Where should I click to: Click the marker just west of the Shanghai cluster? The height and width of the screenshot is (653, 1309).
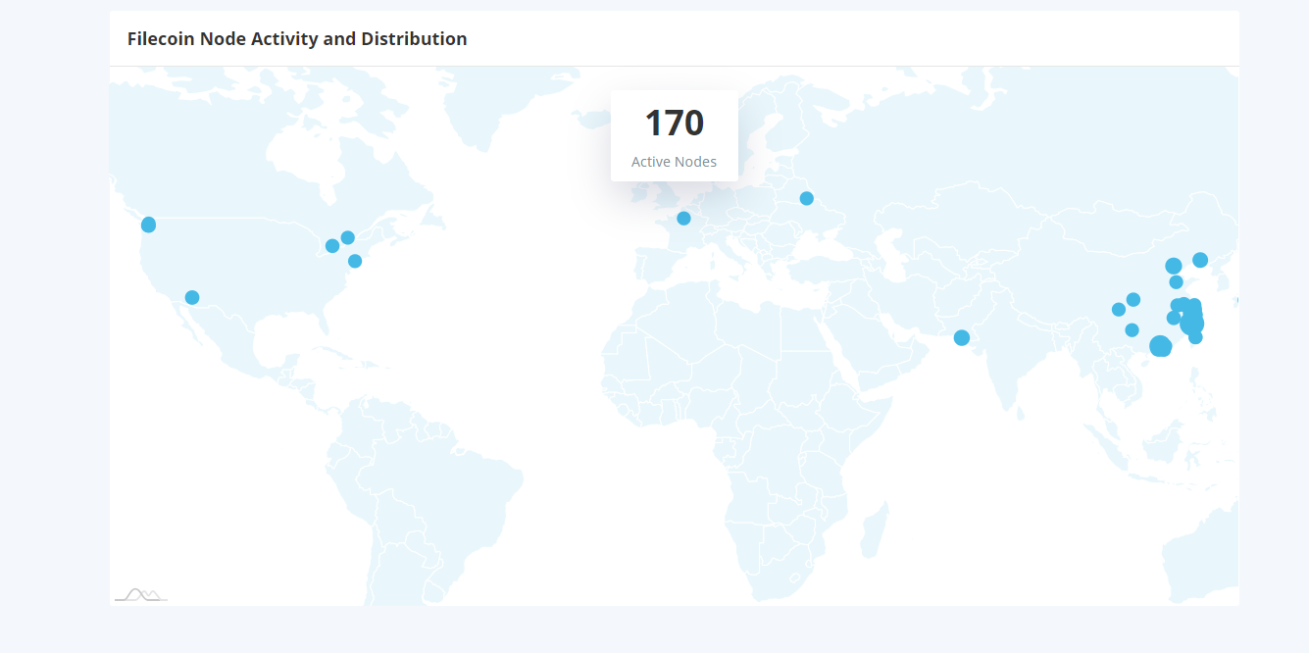(x=1173, y=318)
